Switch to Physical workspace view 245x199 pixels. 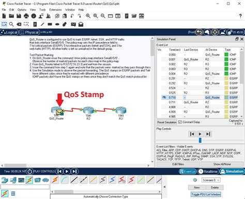29,32
